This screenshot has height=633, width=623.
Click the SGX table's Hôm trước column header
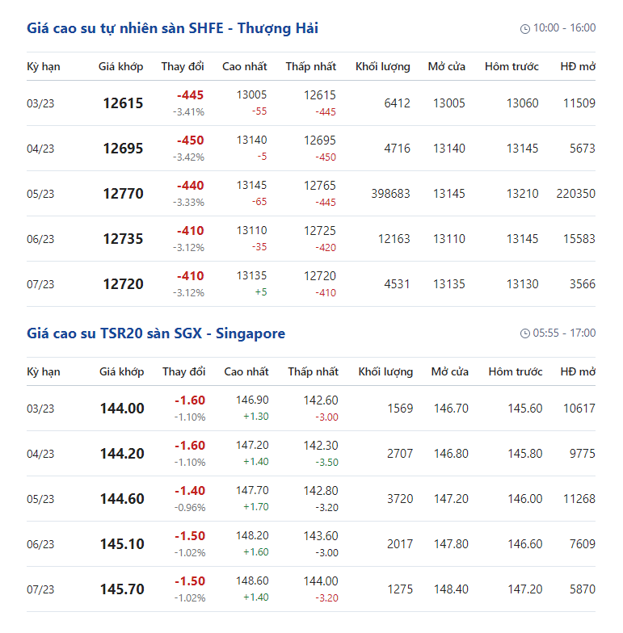pyautogui.click(x=516, y=371)
